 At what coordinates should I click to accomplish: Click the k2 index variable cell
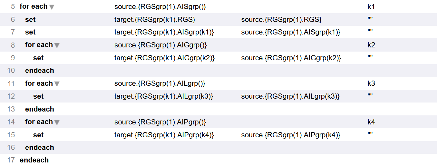[371, 45]
